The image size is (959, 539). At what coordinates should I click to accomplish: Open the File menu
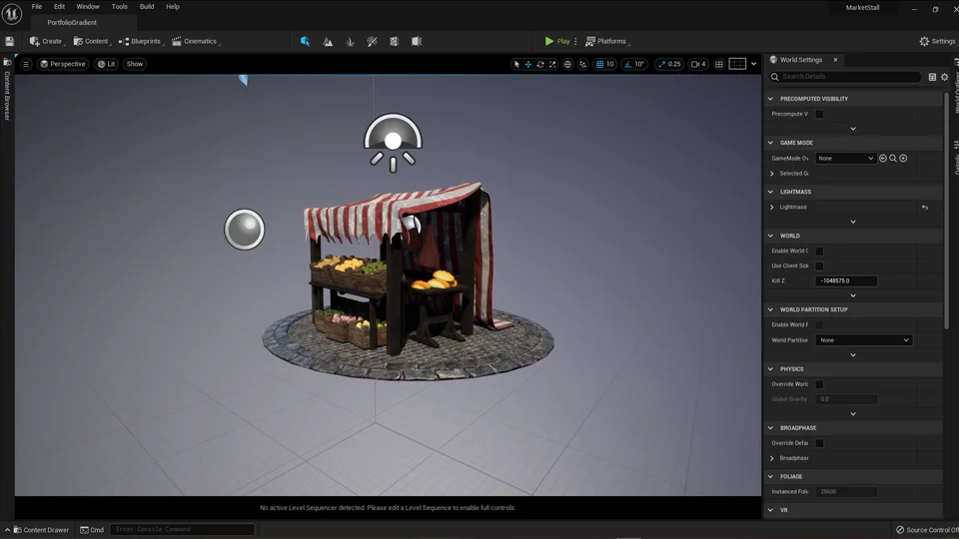[37, 7]
